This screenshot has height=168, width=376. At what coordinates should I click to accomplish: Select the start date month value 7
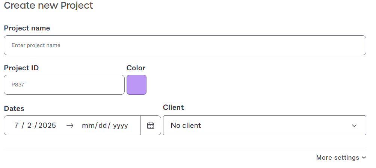pos(17,126)
